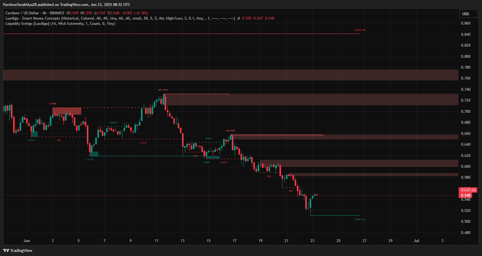Open the USD currency selector
Screen dimensions: 482x256
click(x=468, y=14)
